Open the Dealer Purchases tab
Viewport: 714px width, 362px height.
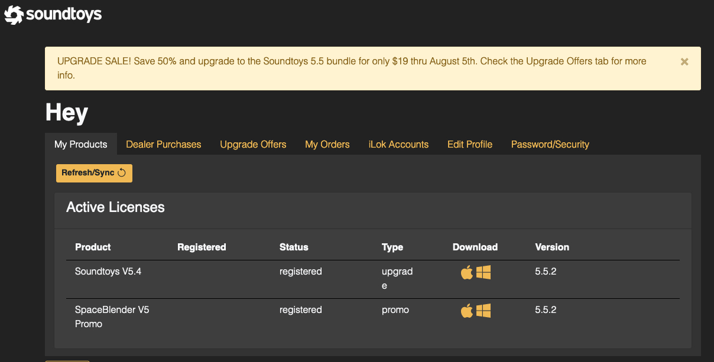click(164, 144)
